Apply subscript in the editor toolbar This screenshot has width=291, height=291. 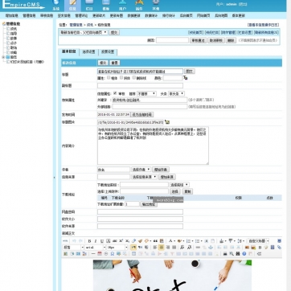tap(128, 241)
